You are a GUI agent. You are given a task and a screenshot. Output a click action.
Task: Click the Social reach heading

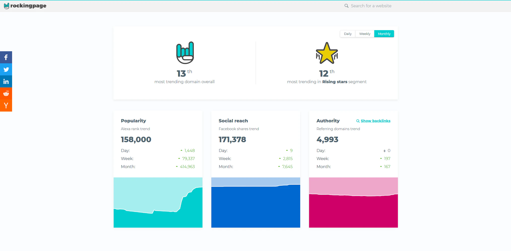233,121
